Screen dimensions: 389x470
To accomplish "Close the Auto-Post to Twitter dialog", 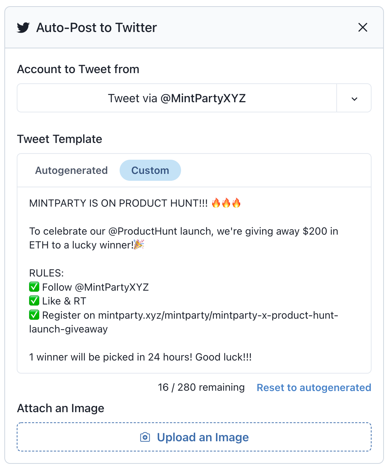I will coord(363,27).
